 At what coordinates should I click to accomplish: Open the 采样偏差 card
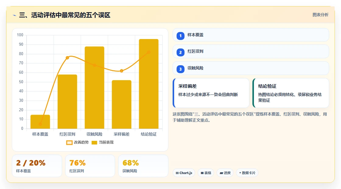(211, 93)
